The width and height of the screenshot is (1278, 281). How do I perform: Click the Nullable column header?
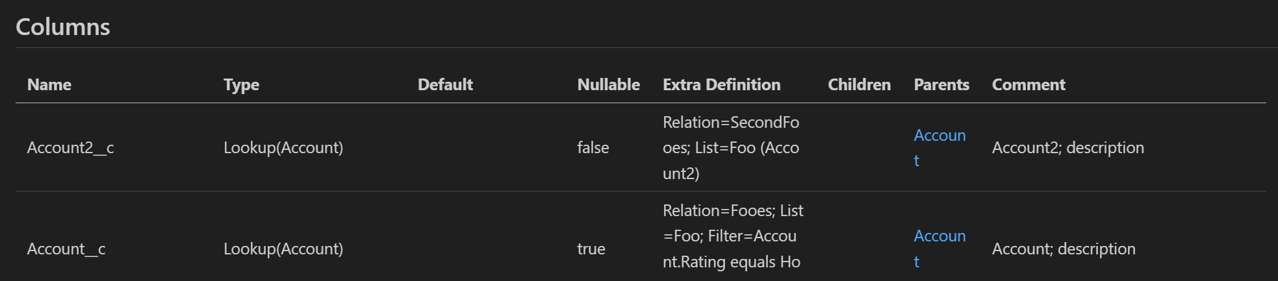(608, 84)
